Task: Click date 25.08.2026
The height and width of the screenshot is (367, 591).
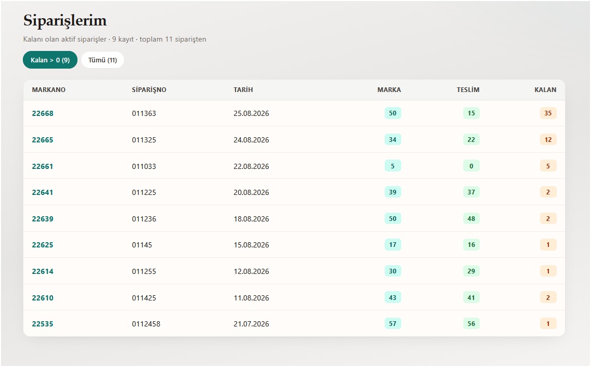Action: point(252,113)
